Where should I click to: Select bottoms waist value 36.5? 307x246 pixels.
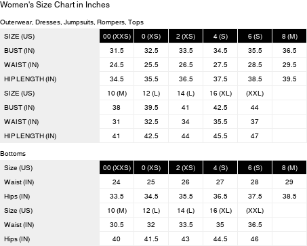pyautogui.click(x=255, y=224)
